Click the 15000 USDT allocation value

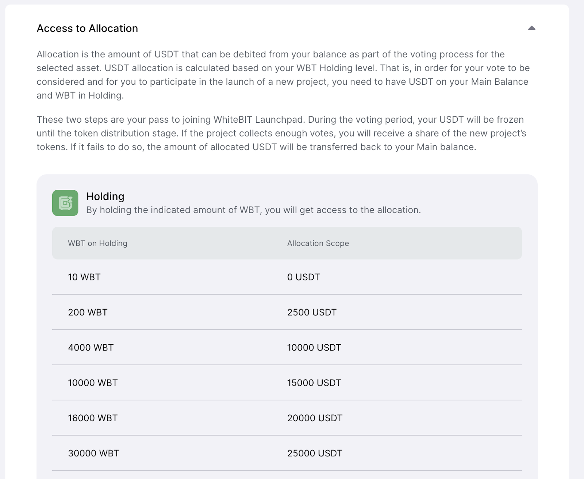314,383
